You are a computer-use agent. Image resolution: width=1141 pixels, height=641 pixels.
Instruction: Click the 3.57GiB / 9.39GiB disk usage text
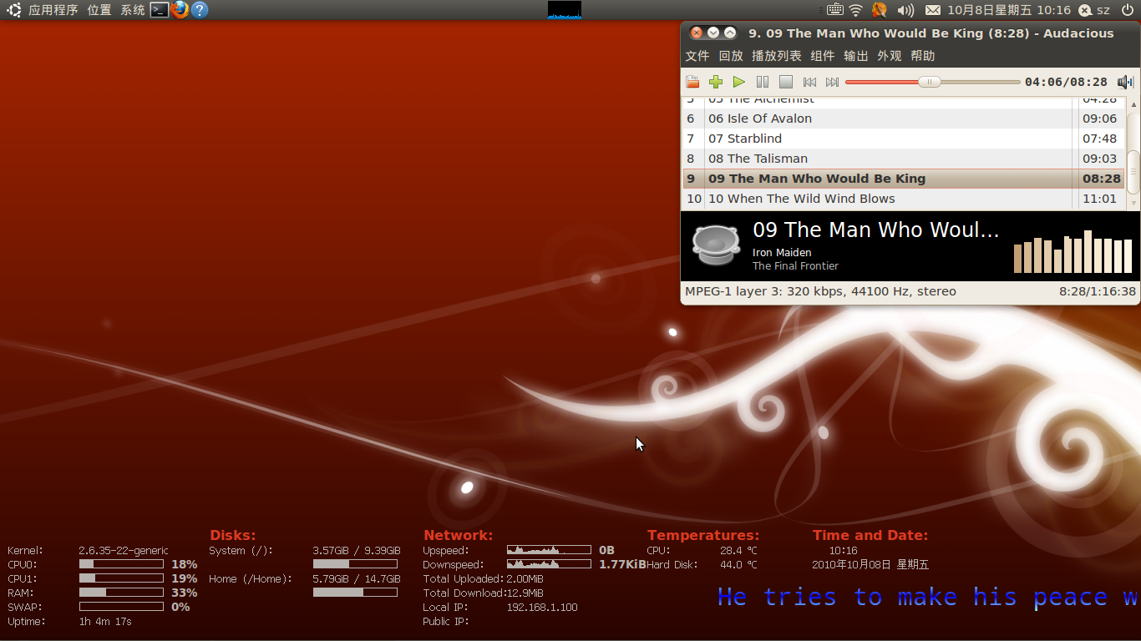pyautogui.click(x=357, y=551)
